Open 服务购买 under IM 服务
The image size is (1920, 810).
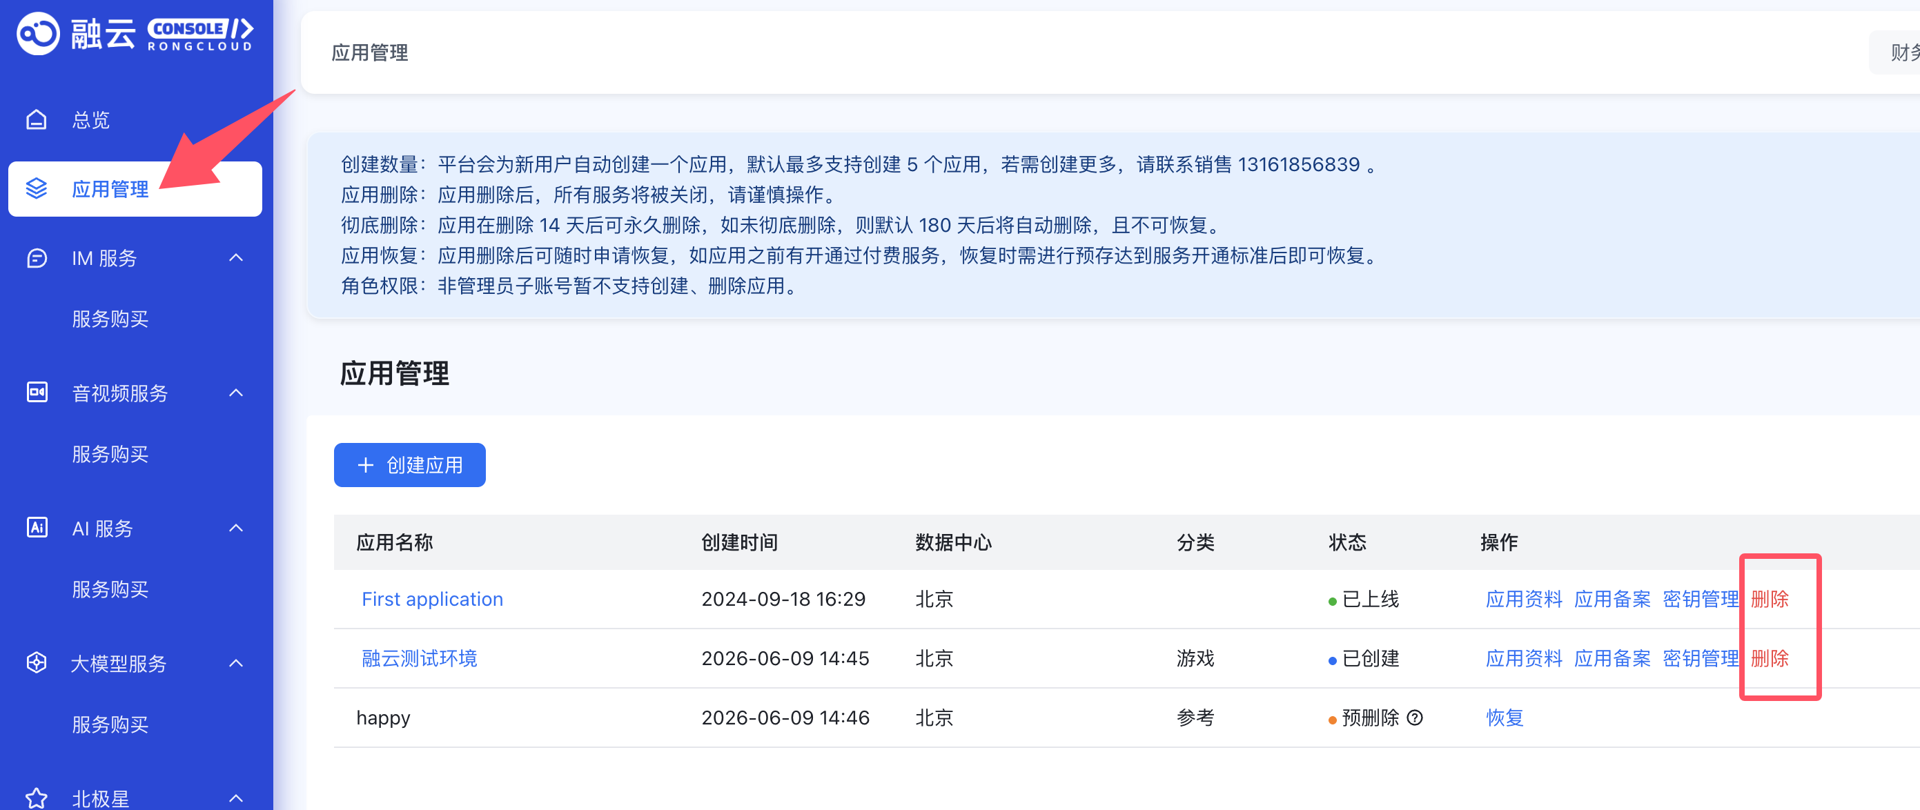point(110,319)
